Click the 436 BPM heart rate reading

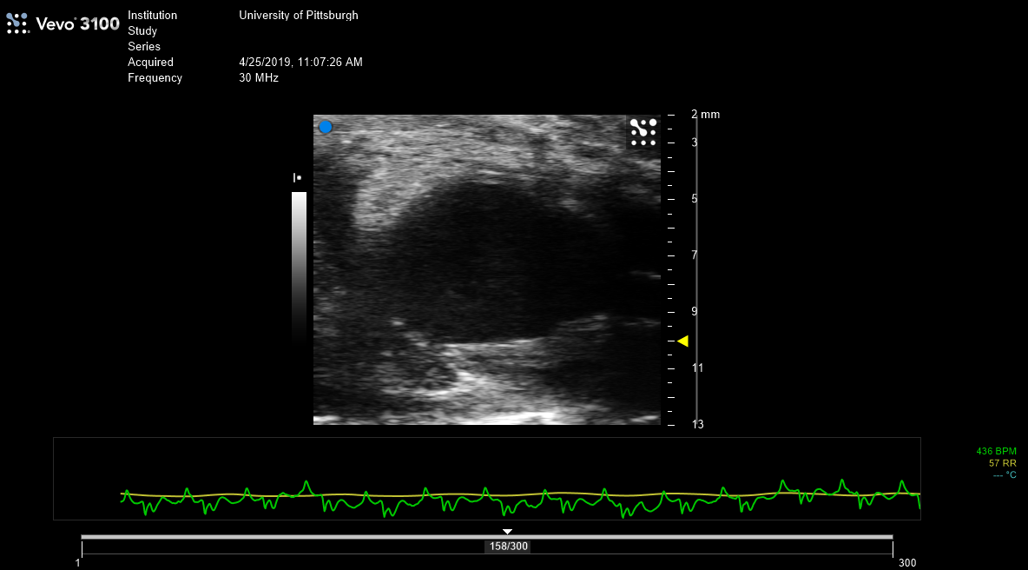click(x=996, y=451)
